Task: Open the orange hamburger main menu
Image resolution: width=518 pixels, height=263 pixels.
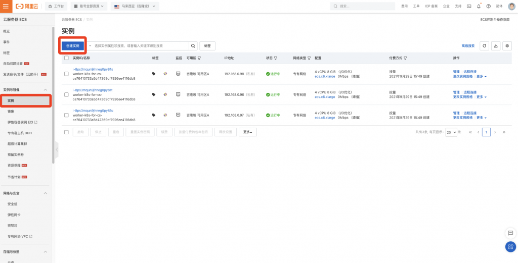Action: tap(6, 6)
